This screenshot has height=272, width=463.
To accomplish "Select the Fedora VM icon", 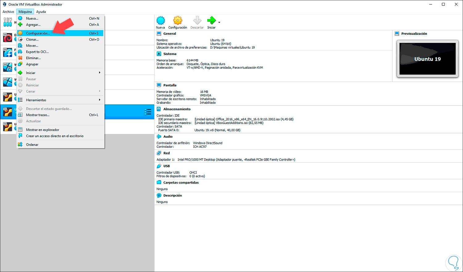I will click(8, 52).
